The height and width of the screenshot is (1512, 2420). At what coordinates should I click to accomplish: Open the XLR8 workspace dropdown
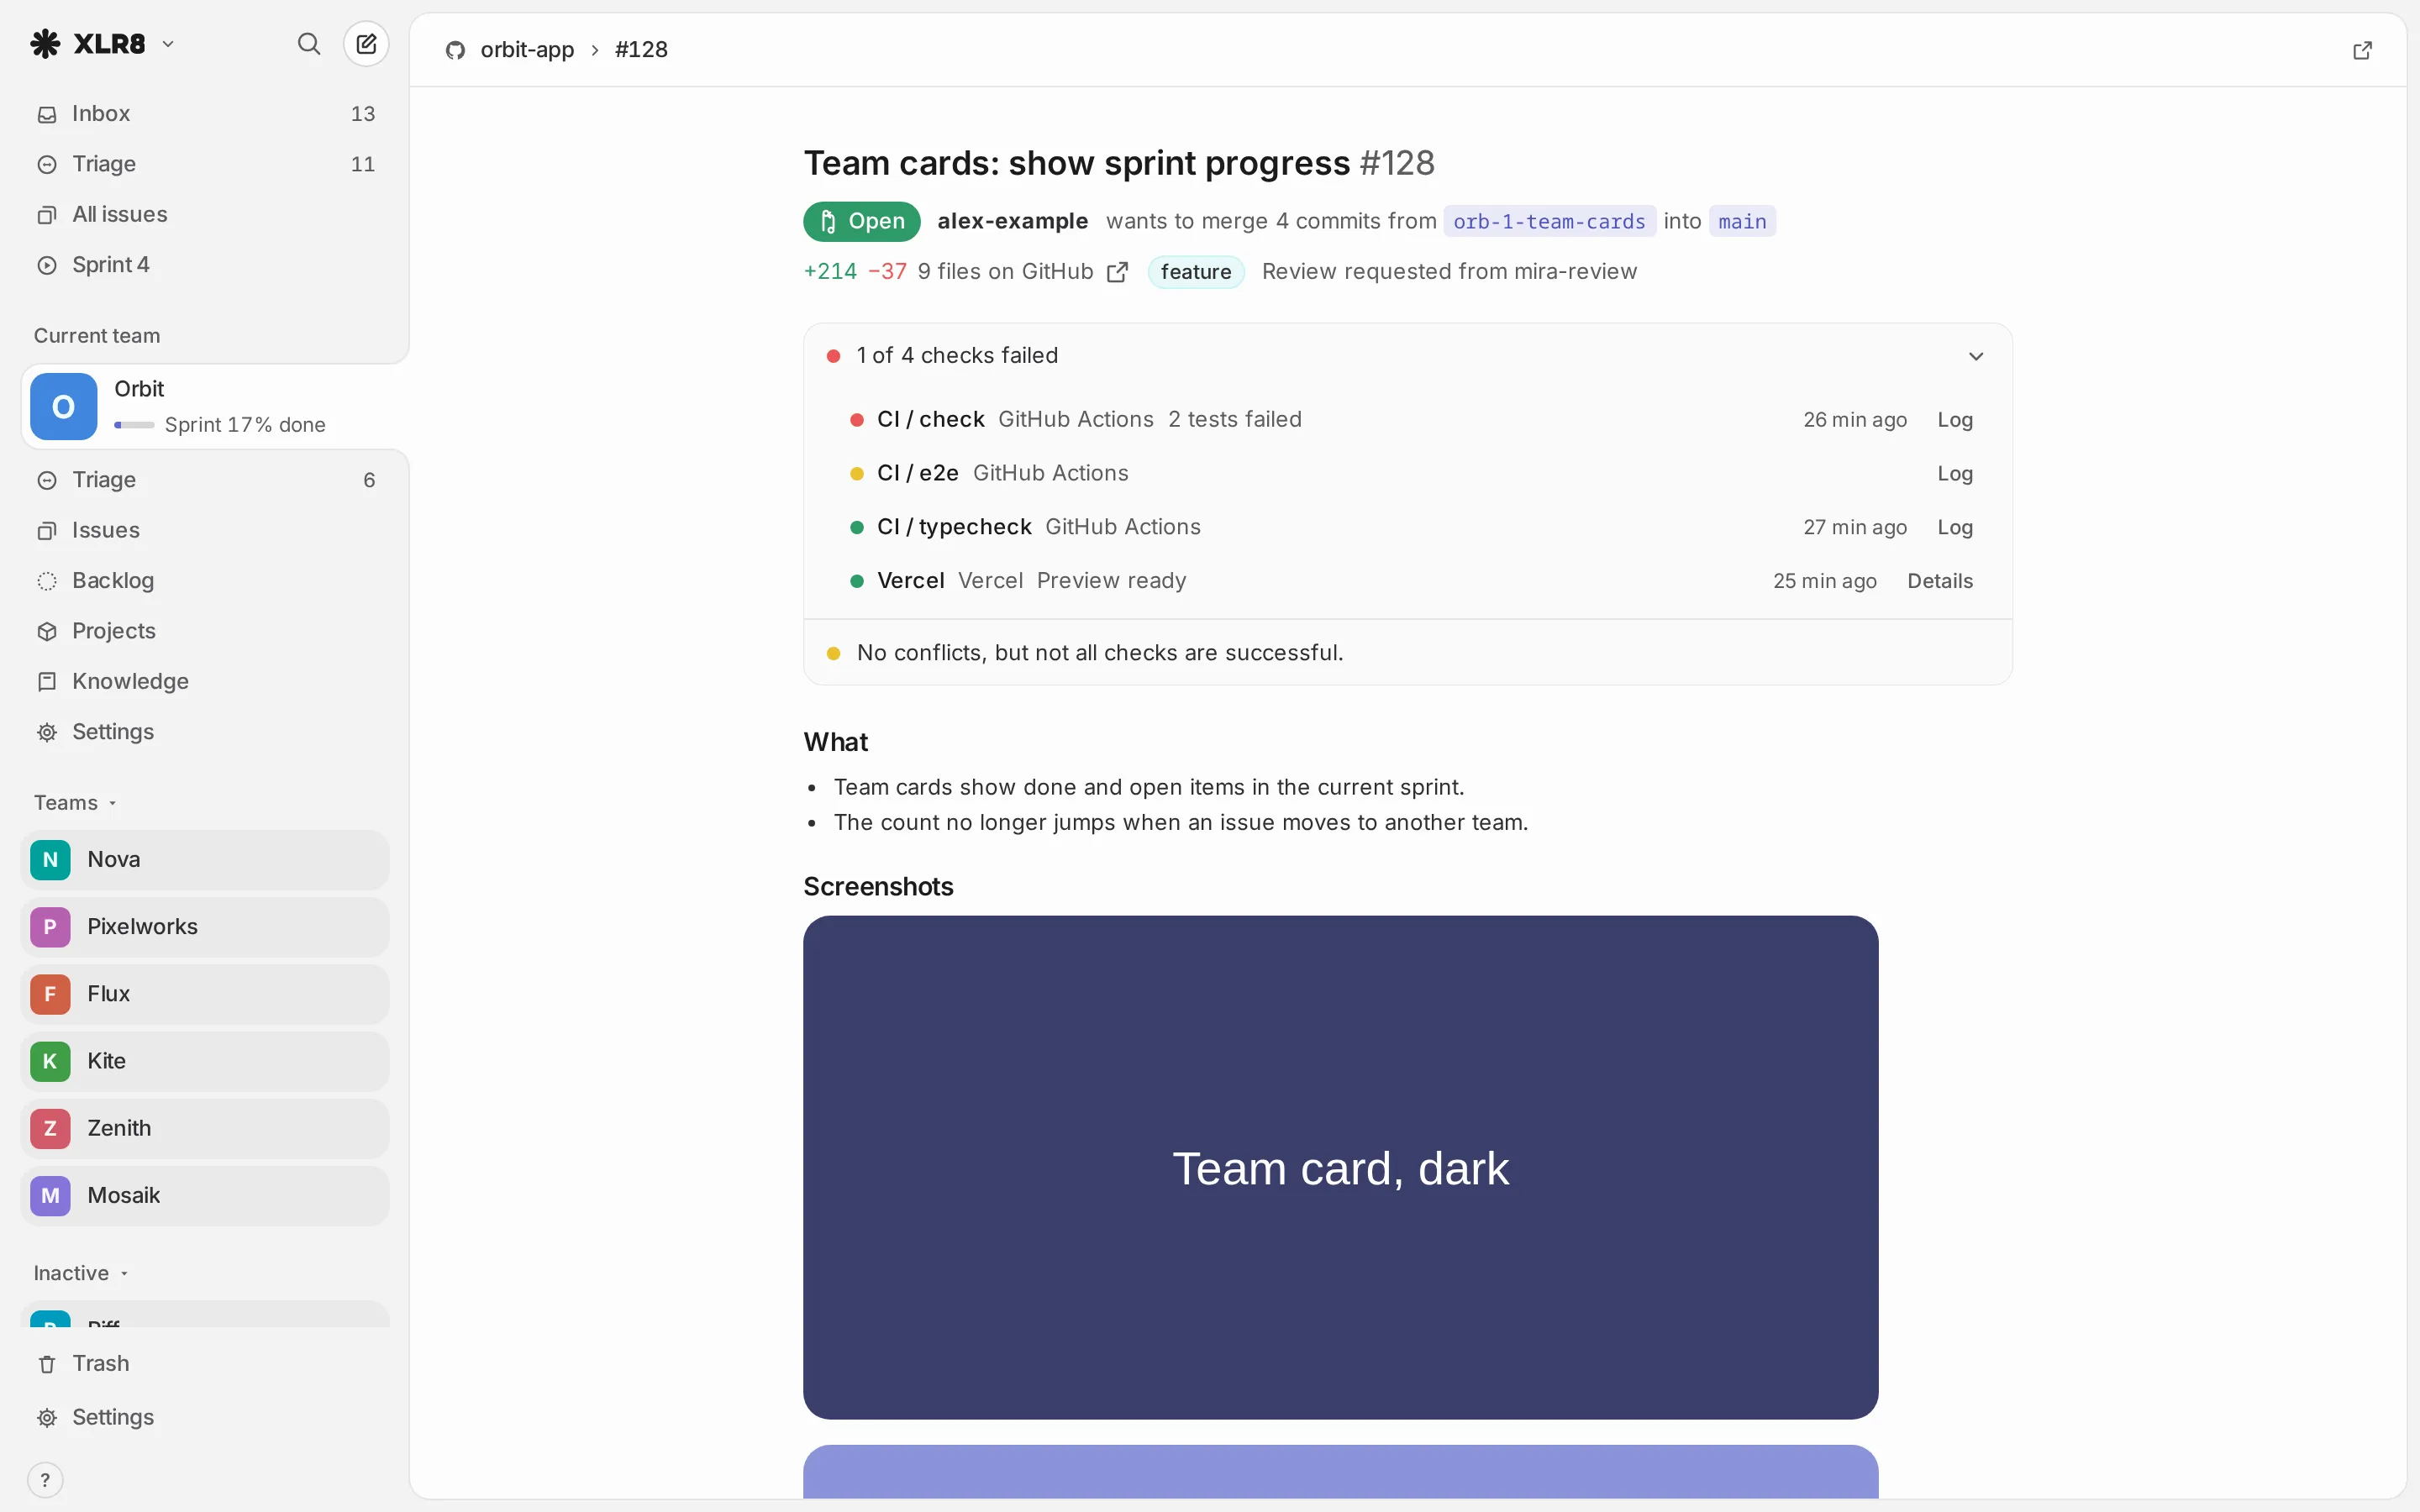pyautogui.click(x=168, y=44)
